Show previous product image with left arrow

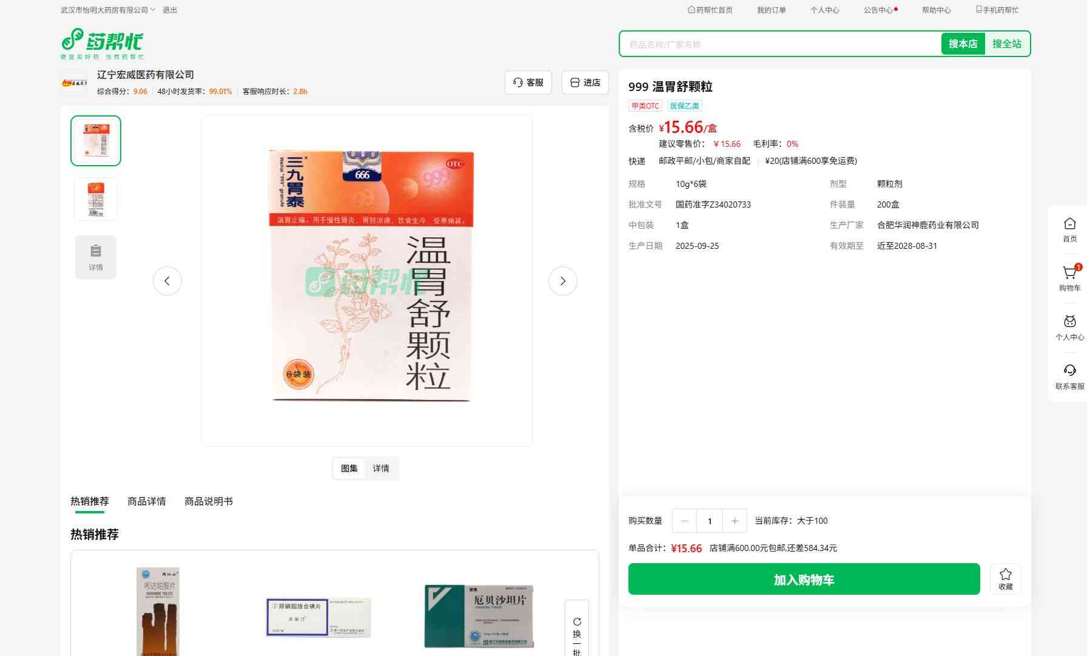click(167, 281)
